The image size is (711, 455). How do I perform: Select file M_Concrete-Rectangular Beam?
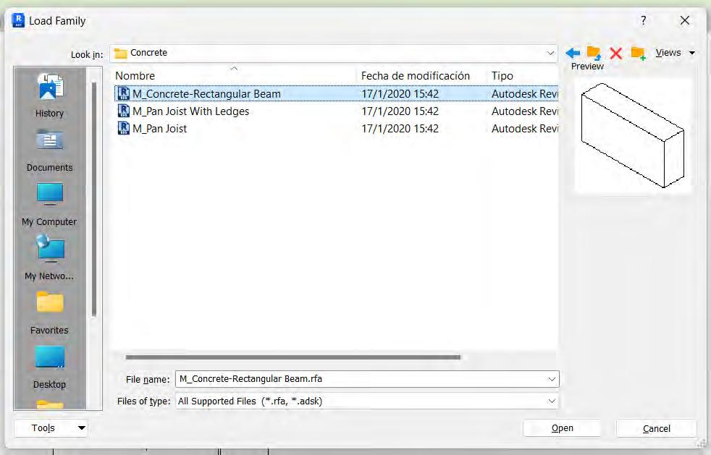tap(206, 94)
